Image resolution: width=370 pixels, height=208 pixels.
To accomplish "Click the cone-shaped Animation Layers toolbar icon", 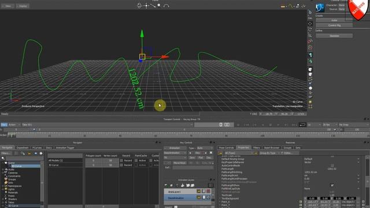I will pos(183,185).
